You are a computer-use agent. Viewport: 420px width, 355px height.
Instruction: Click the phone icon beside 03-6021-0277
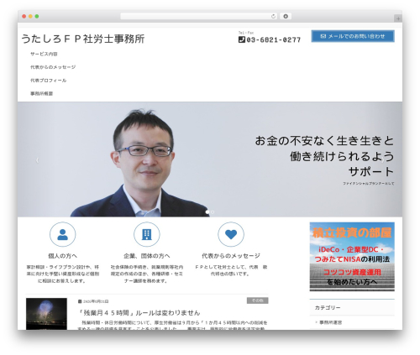pos(242,39)
